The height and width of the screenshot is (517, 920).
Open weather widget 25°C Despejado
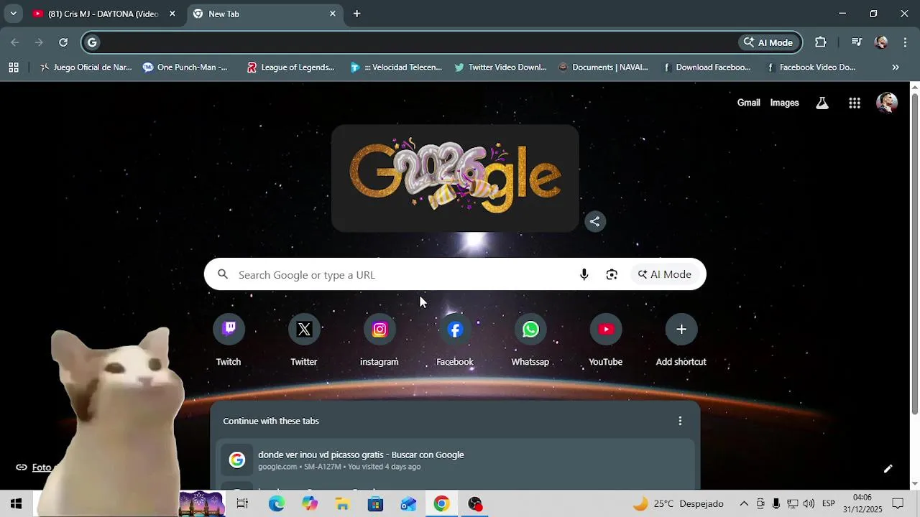click(x=678, y=503)
